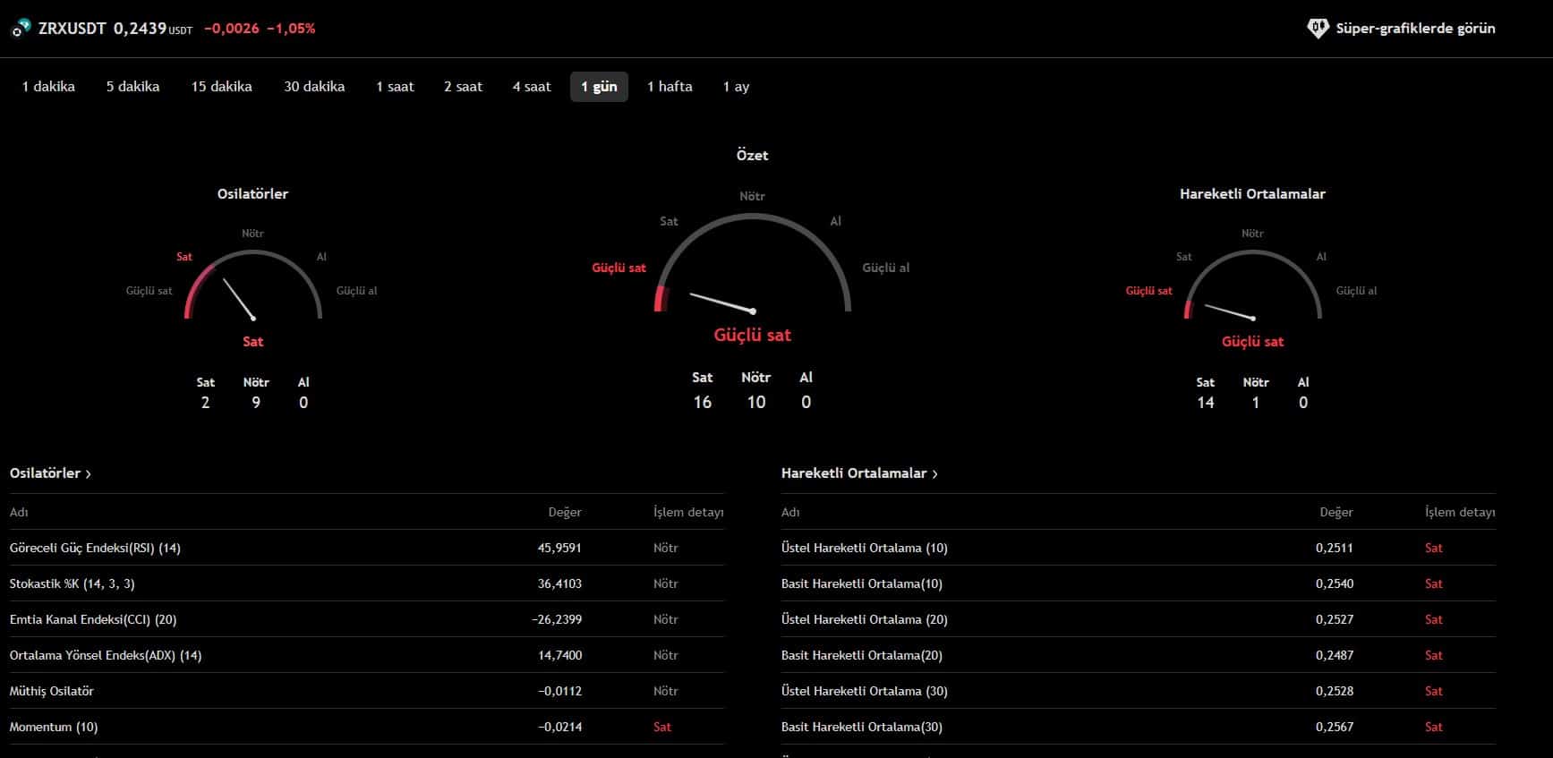Click the Müthiş Osilatör row name
Image resolution: width=1553 pixels, height=758 pixels.
click(51, 691)
